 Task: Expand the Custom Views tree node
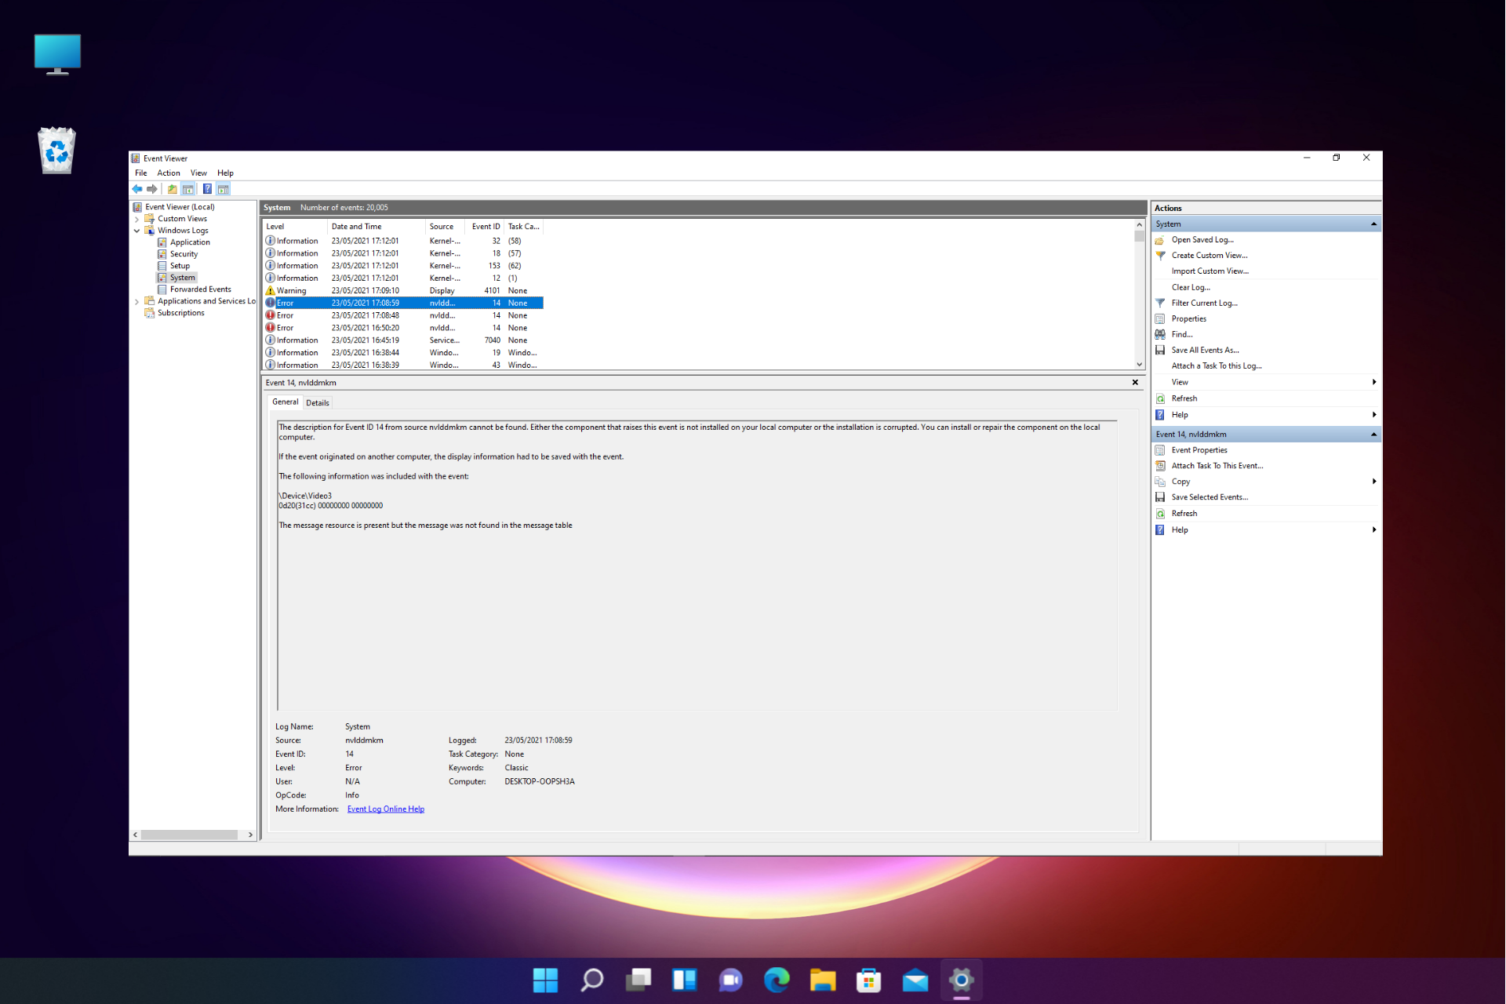(137, 219)
